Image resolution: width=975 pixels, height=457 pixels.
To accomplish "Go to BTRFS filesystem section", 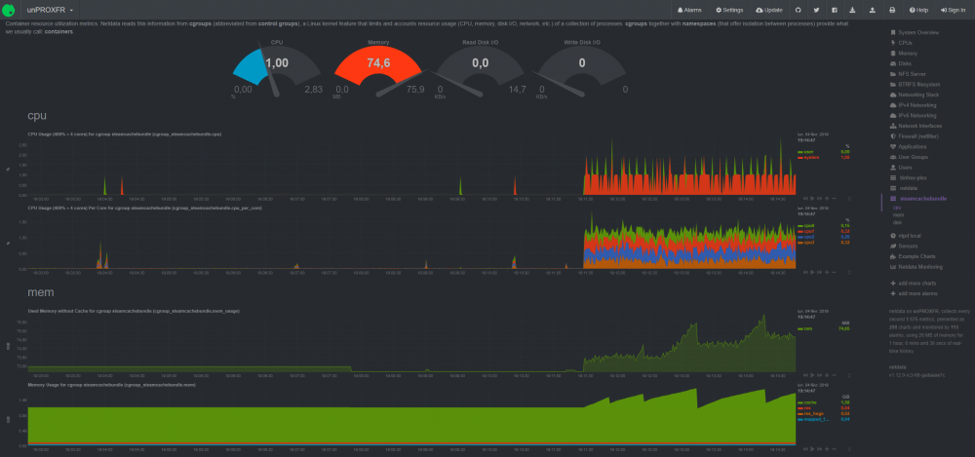I will tap(915, 84).
